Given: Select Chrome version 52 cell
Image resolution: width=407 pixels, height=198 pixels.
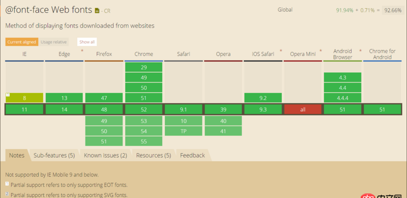Looking at the screenshot, I should click(x=144, y=109).
